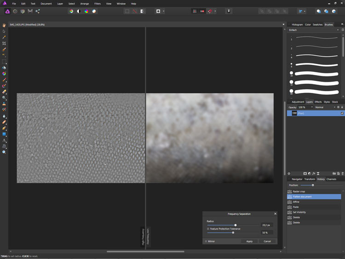Toggle the snapping magnet icon
The width and height of the screenshot is (345, 259).
click(210, 11)
